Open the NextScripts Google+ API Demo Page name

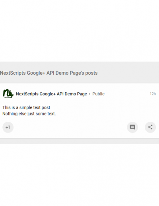tap(51, 94)
